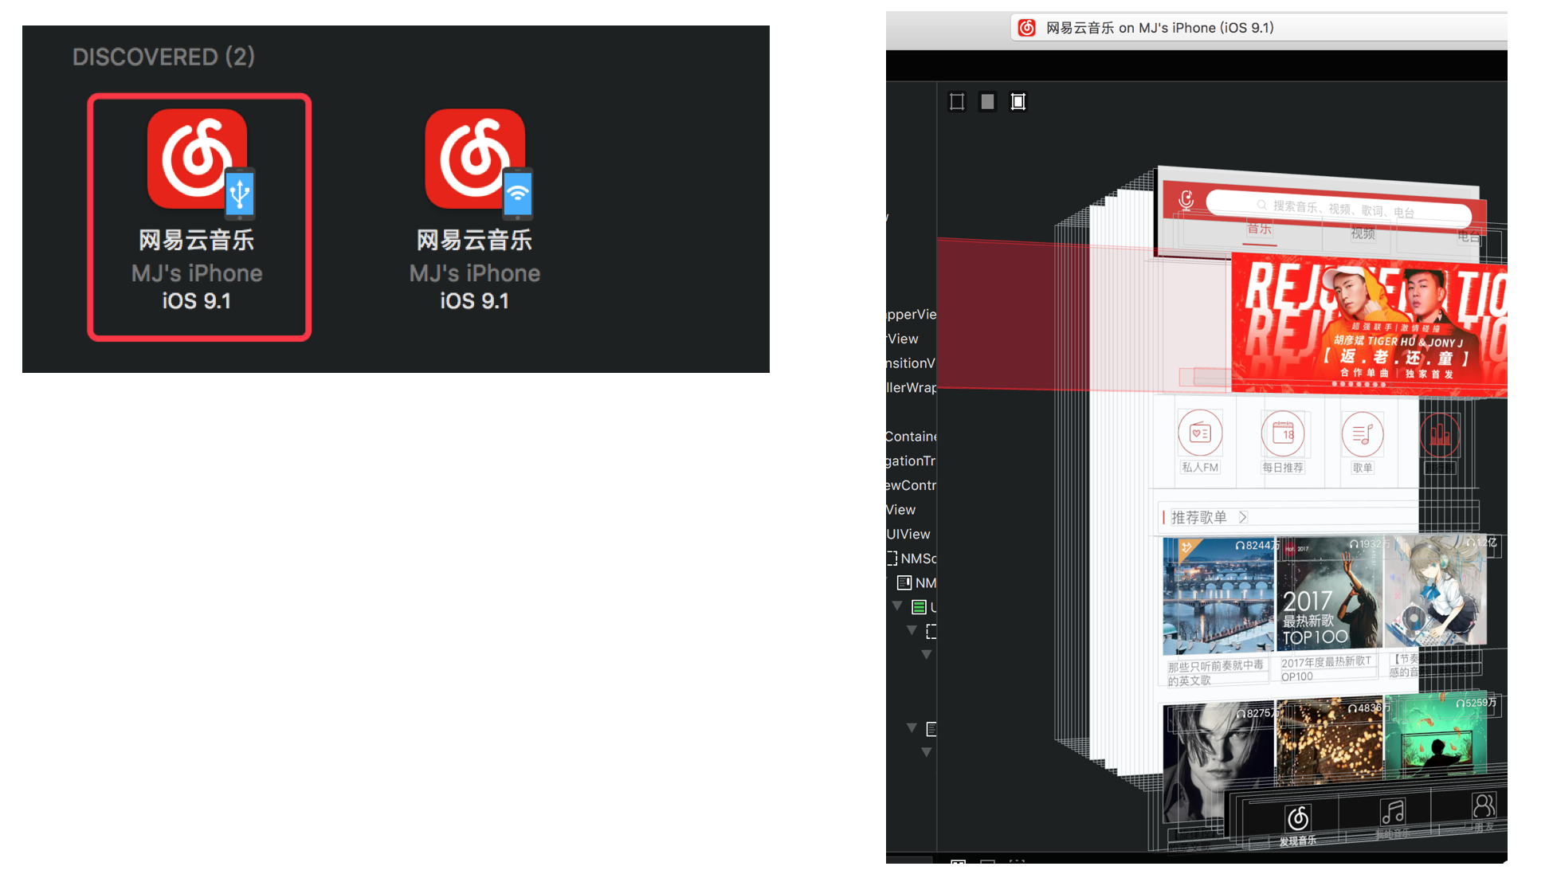Select the Containe row in the view tree
This screenshot has width=1549, height=878.
tap(912, 437)
